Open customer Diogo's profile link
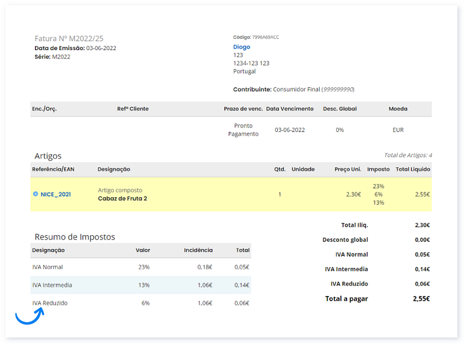The image size is (466, 346). pyautogui.click(x=241, y=47)
